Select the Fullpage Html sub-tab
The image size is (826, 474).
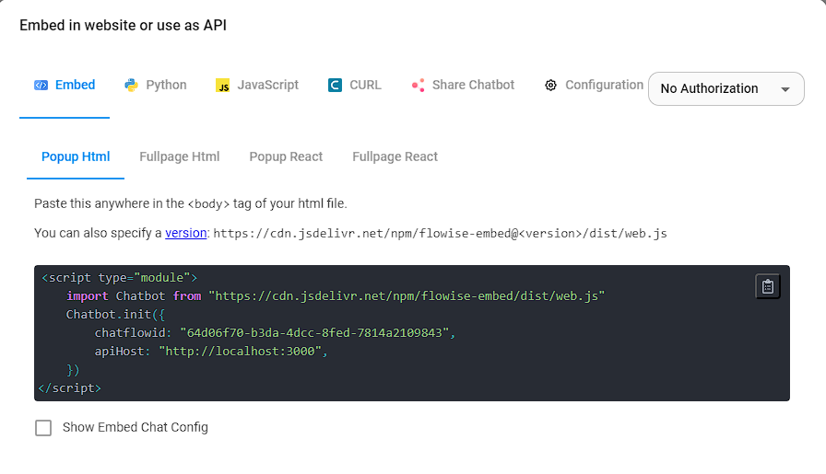pyautogui.click(x=180, y=156)
